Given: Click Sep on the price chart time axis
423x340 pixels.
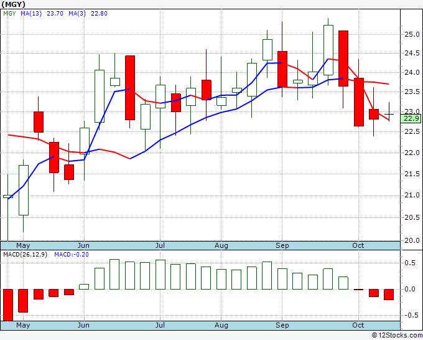Looking at the screenshot, I should [x=282, y=245].
